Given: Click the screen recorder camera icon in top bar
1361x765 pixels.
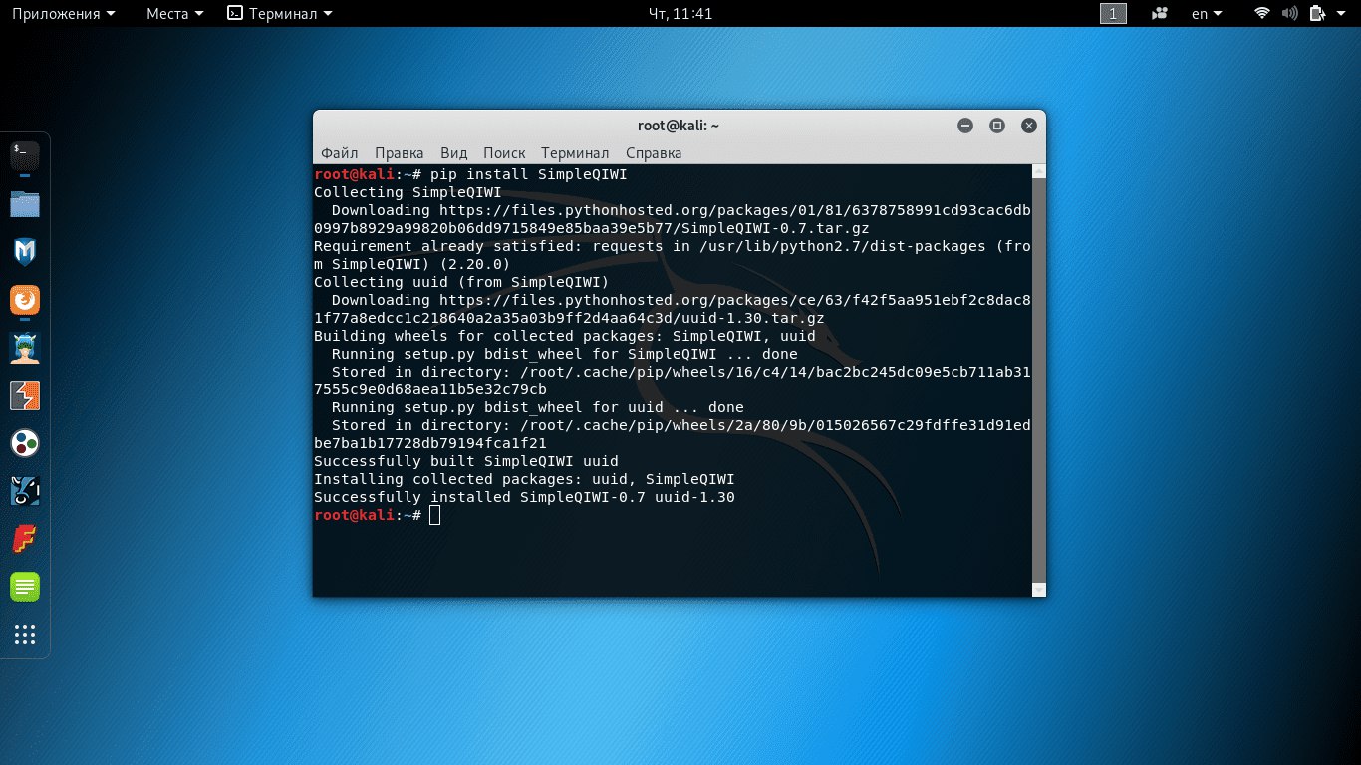Looking at the screenshot, I should 1159,14.
